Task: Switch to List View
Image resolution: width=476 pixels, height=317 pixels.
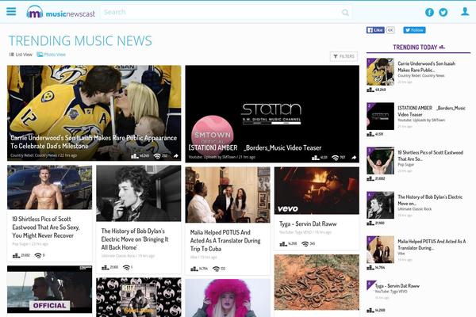Action: click(x=21, y=55)
